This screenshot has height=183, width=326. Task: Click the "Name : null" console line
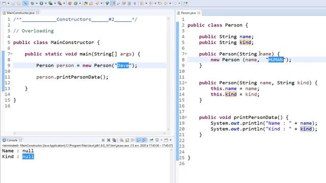click(18, 151)
